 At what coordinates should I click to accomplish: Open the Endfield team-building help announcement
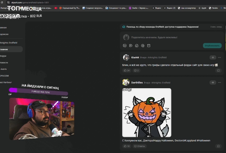coord(162,27)
